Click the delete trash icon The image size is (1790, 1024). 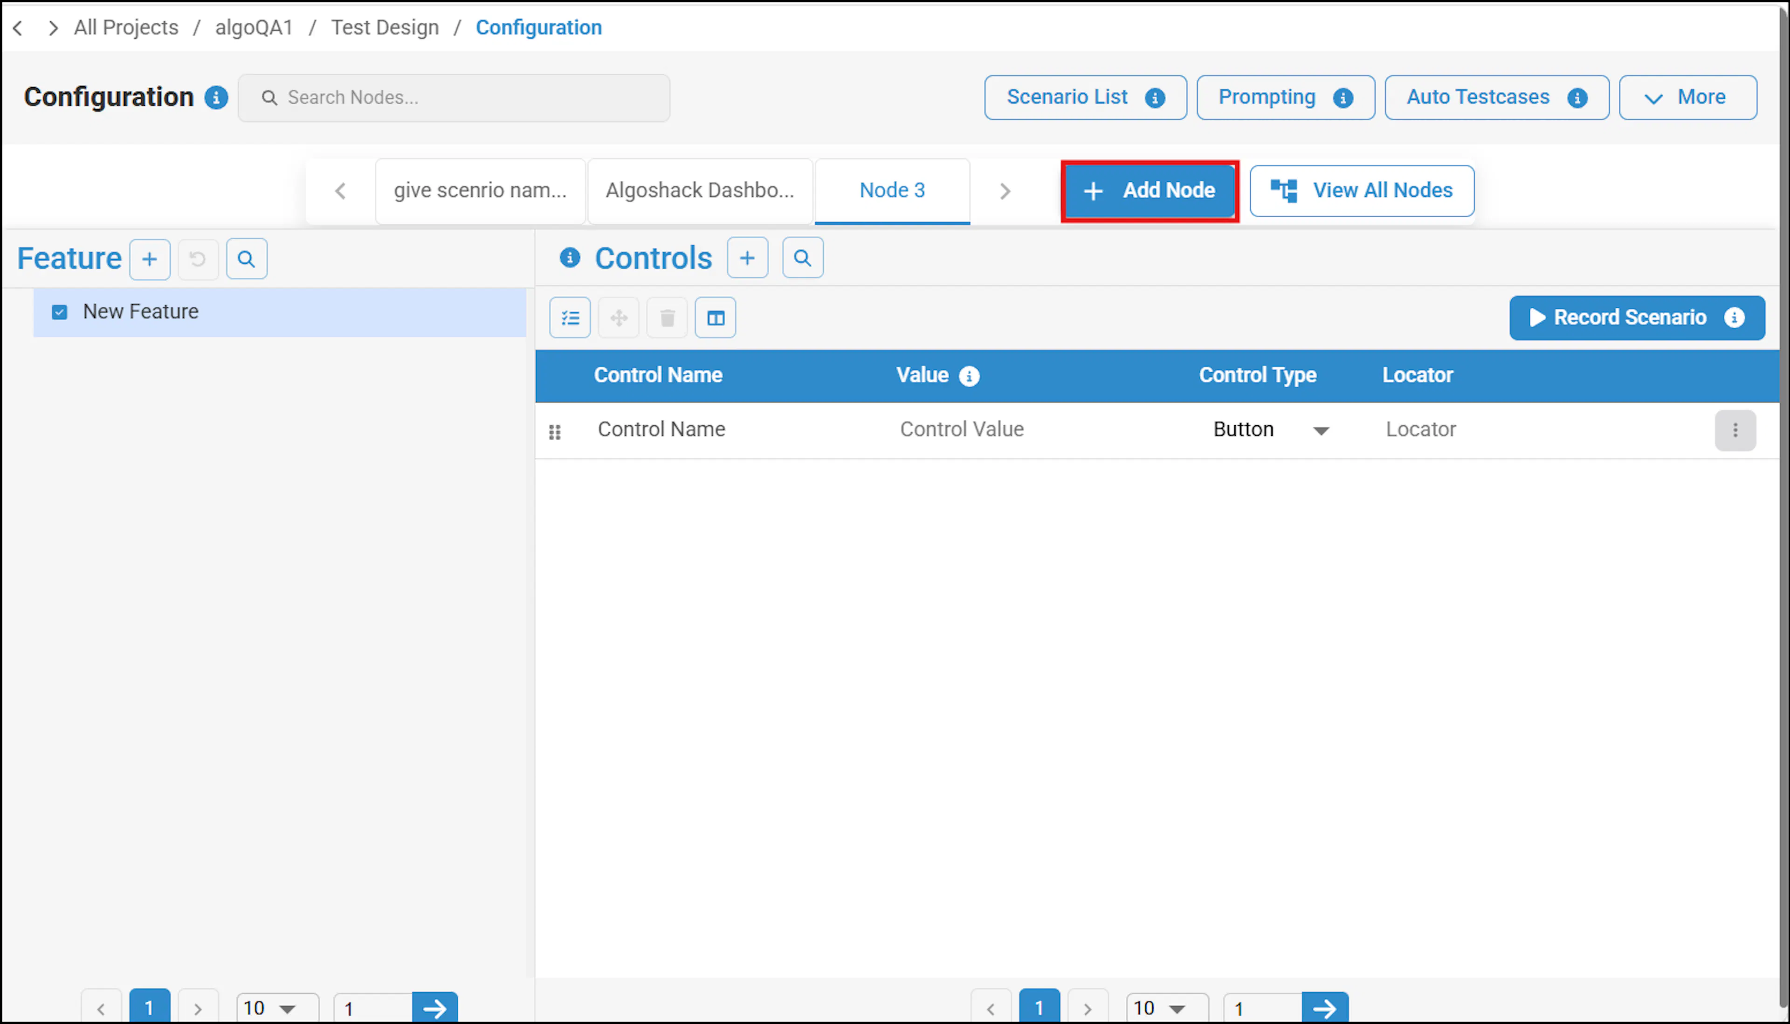(x=667, y=318)
